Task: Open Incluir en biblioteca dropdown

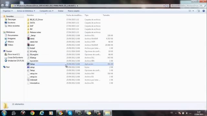Action: 26,11
